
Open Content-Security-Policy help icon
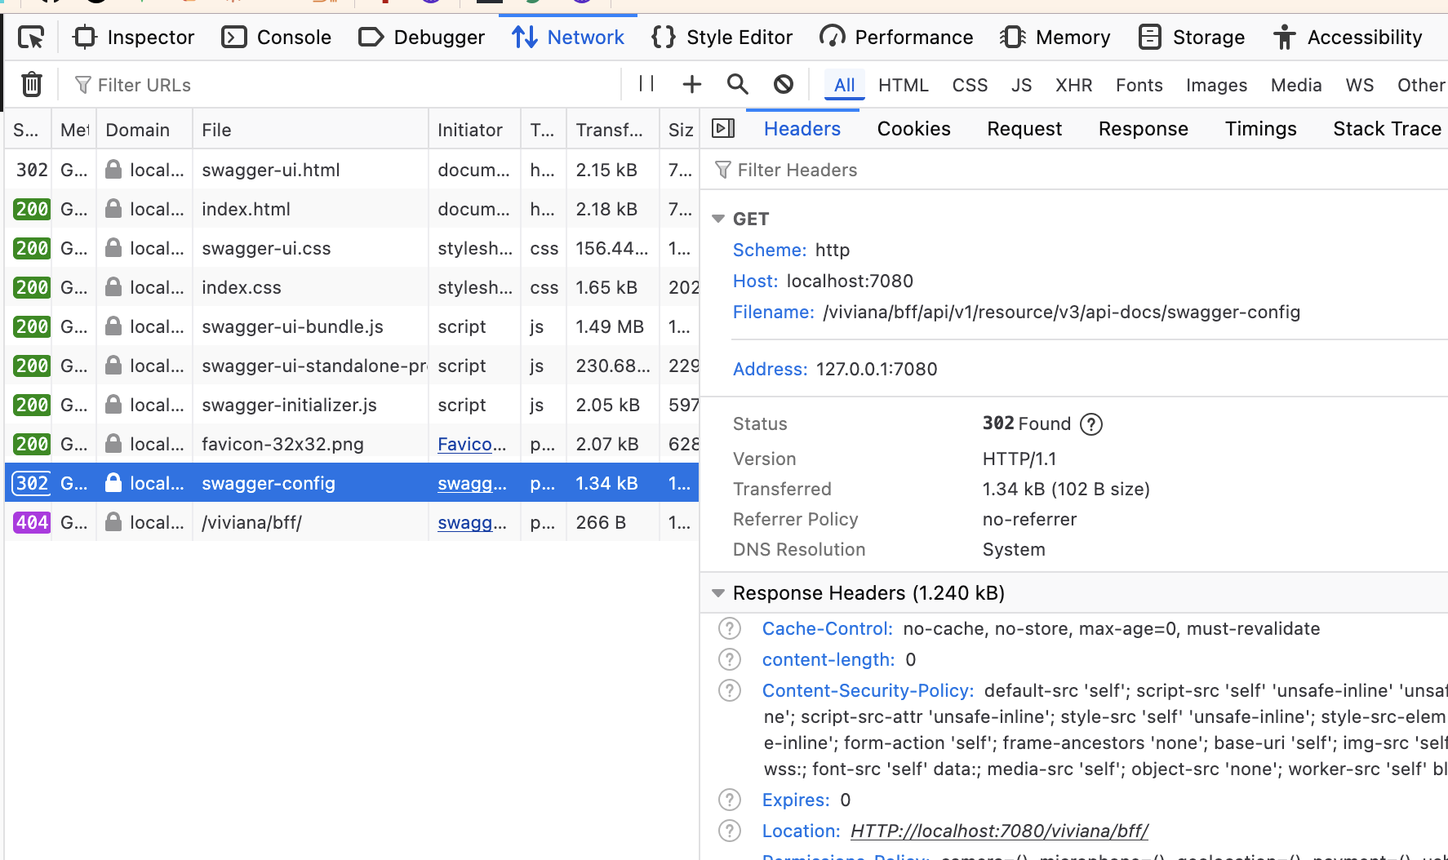coord(729,690)
